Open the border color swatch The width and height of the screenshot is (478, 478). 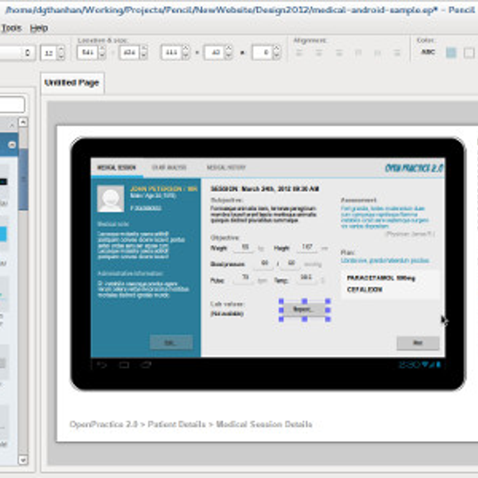pyautogui.click(x=469, y=53)
